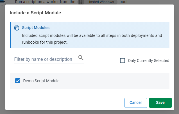Image resolution: width=179 pixels, height=114 pixels.
Task: Click the magnifying glass search icon
Action: [x=81, y=58]
